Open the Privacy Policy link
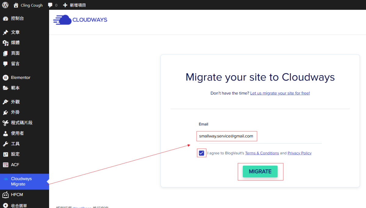This screenshot has height=208, width=366. (x=299, y=153)
